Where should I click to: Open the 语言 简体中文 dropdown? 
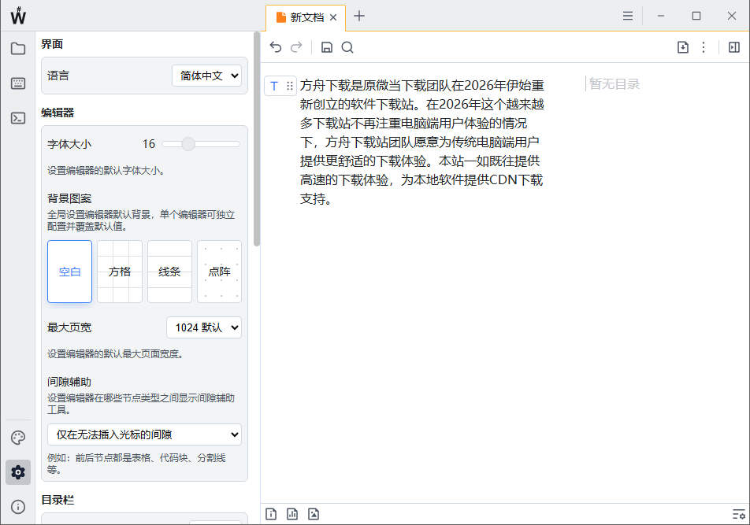coord(206,76)
